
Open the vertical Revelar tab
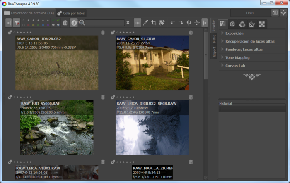[x=214, y=26]
